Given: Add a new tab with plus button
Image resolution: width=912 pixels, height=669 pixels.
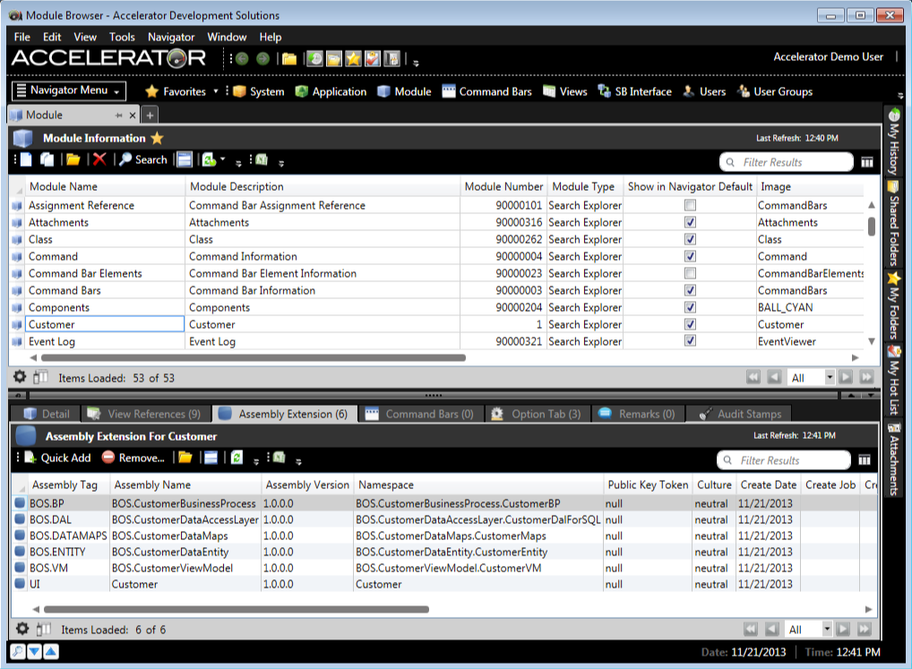Looking at the screenshot, I should (150, 116).
